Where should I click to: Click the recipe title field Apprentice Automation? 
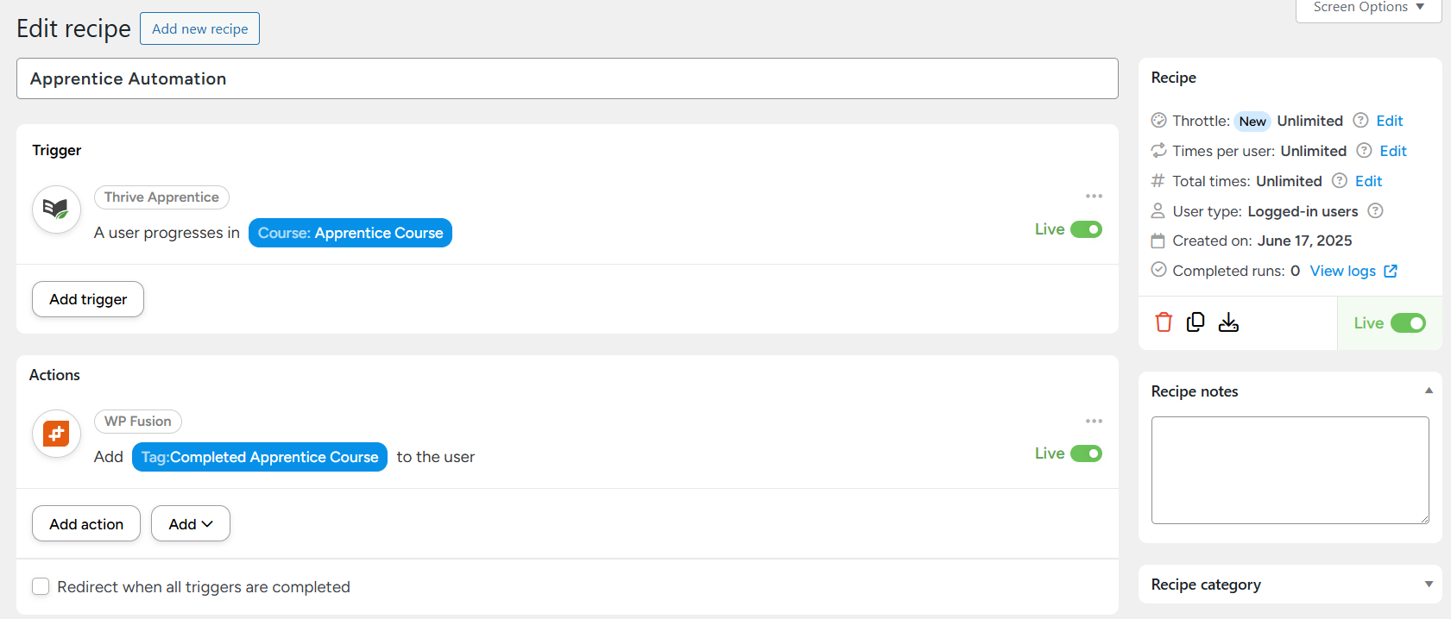(567, 78)
